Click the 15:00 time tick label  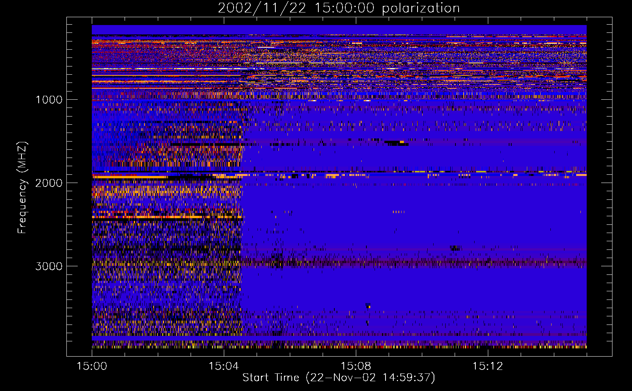point(92,366)
